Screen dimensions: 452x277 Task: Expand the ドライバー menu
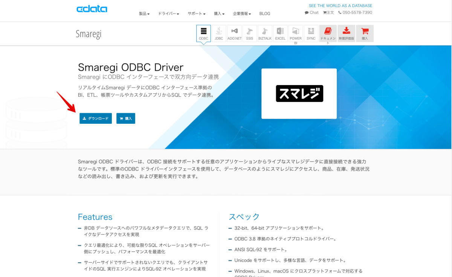[168, 14]
